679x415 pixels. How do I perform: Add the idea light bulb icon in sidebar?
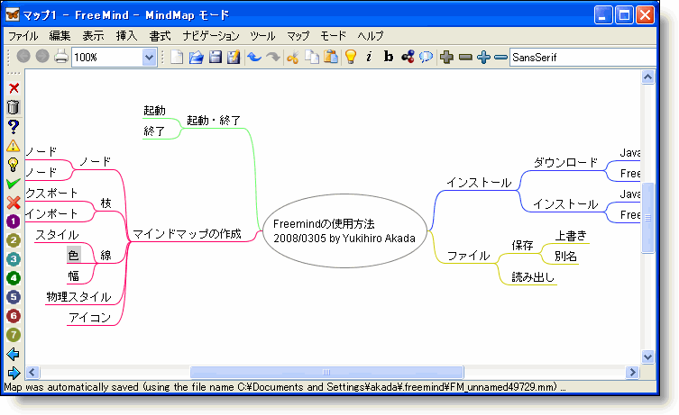(13, 165)
